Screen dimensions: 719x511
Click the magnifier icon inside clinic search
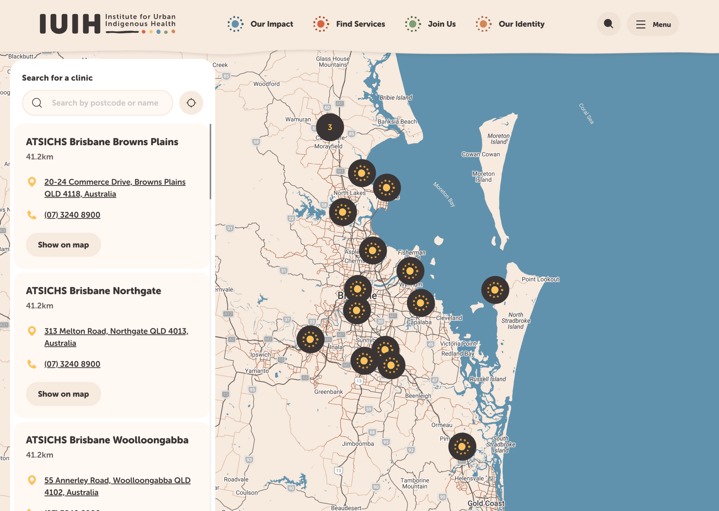(x=37, y=102)
